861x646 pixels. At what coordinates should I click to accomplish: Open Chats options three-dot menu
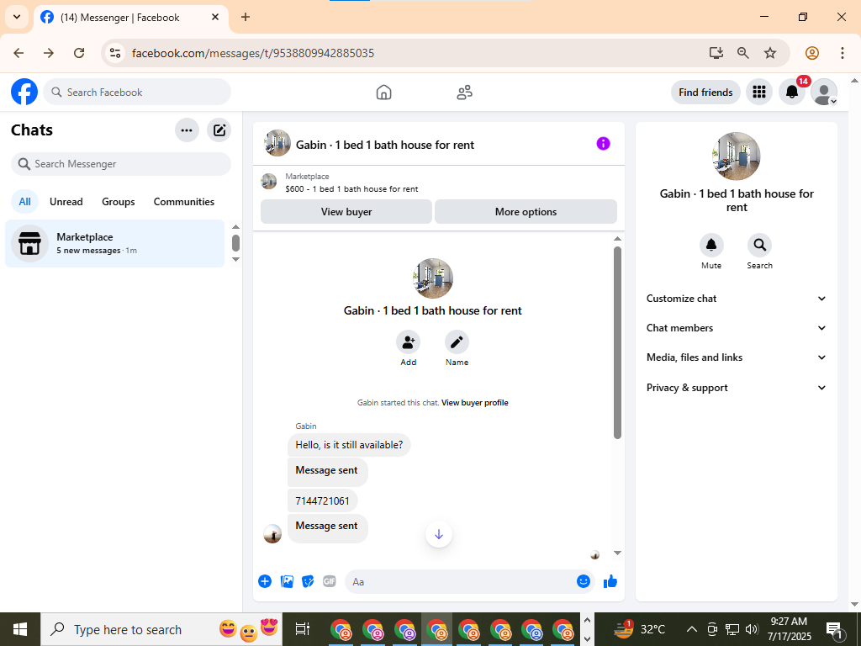point(187,130)
